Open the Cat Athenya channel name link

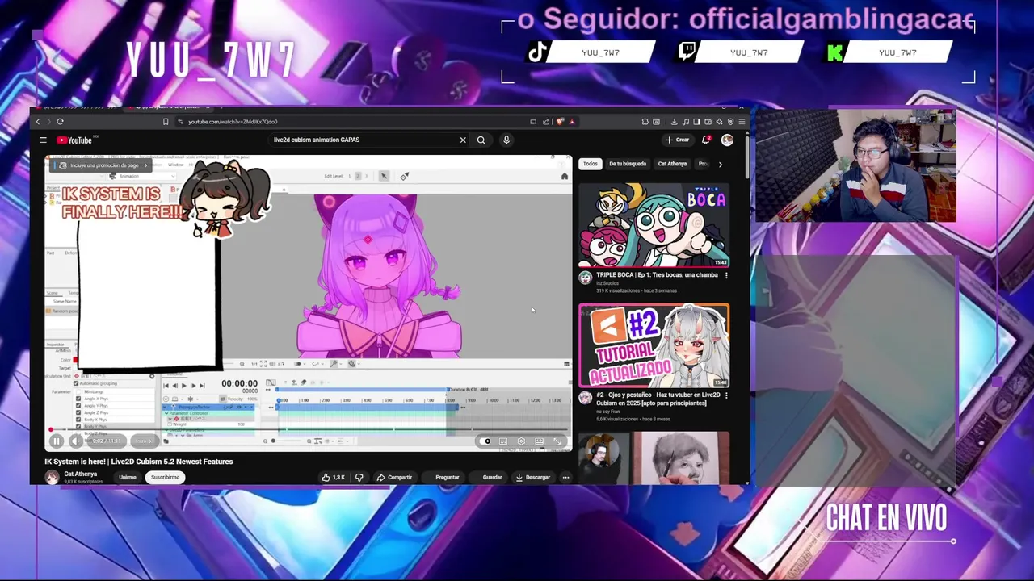click(80, 474)
